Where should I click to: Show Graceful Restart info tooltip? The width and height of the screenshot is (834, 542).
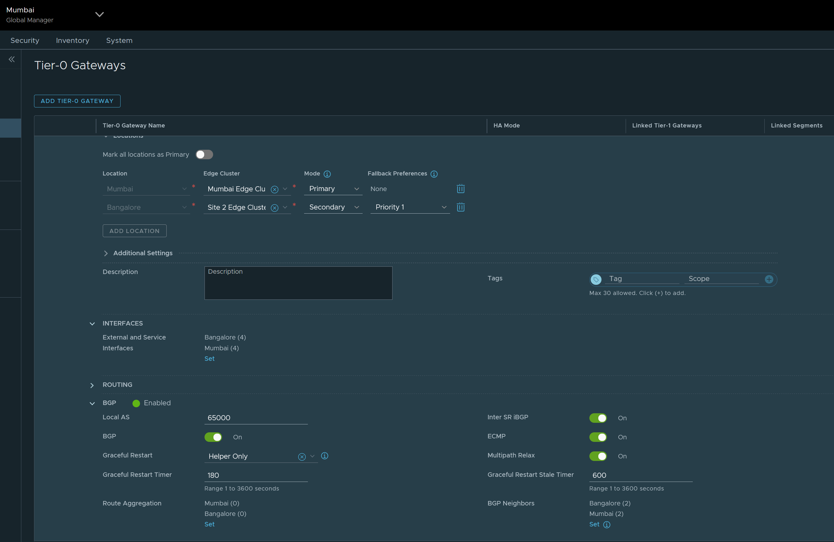click(x=324, y=456)
